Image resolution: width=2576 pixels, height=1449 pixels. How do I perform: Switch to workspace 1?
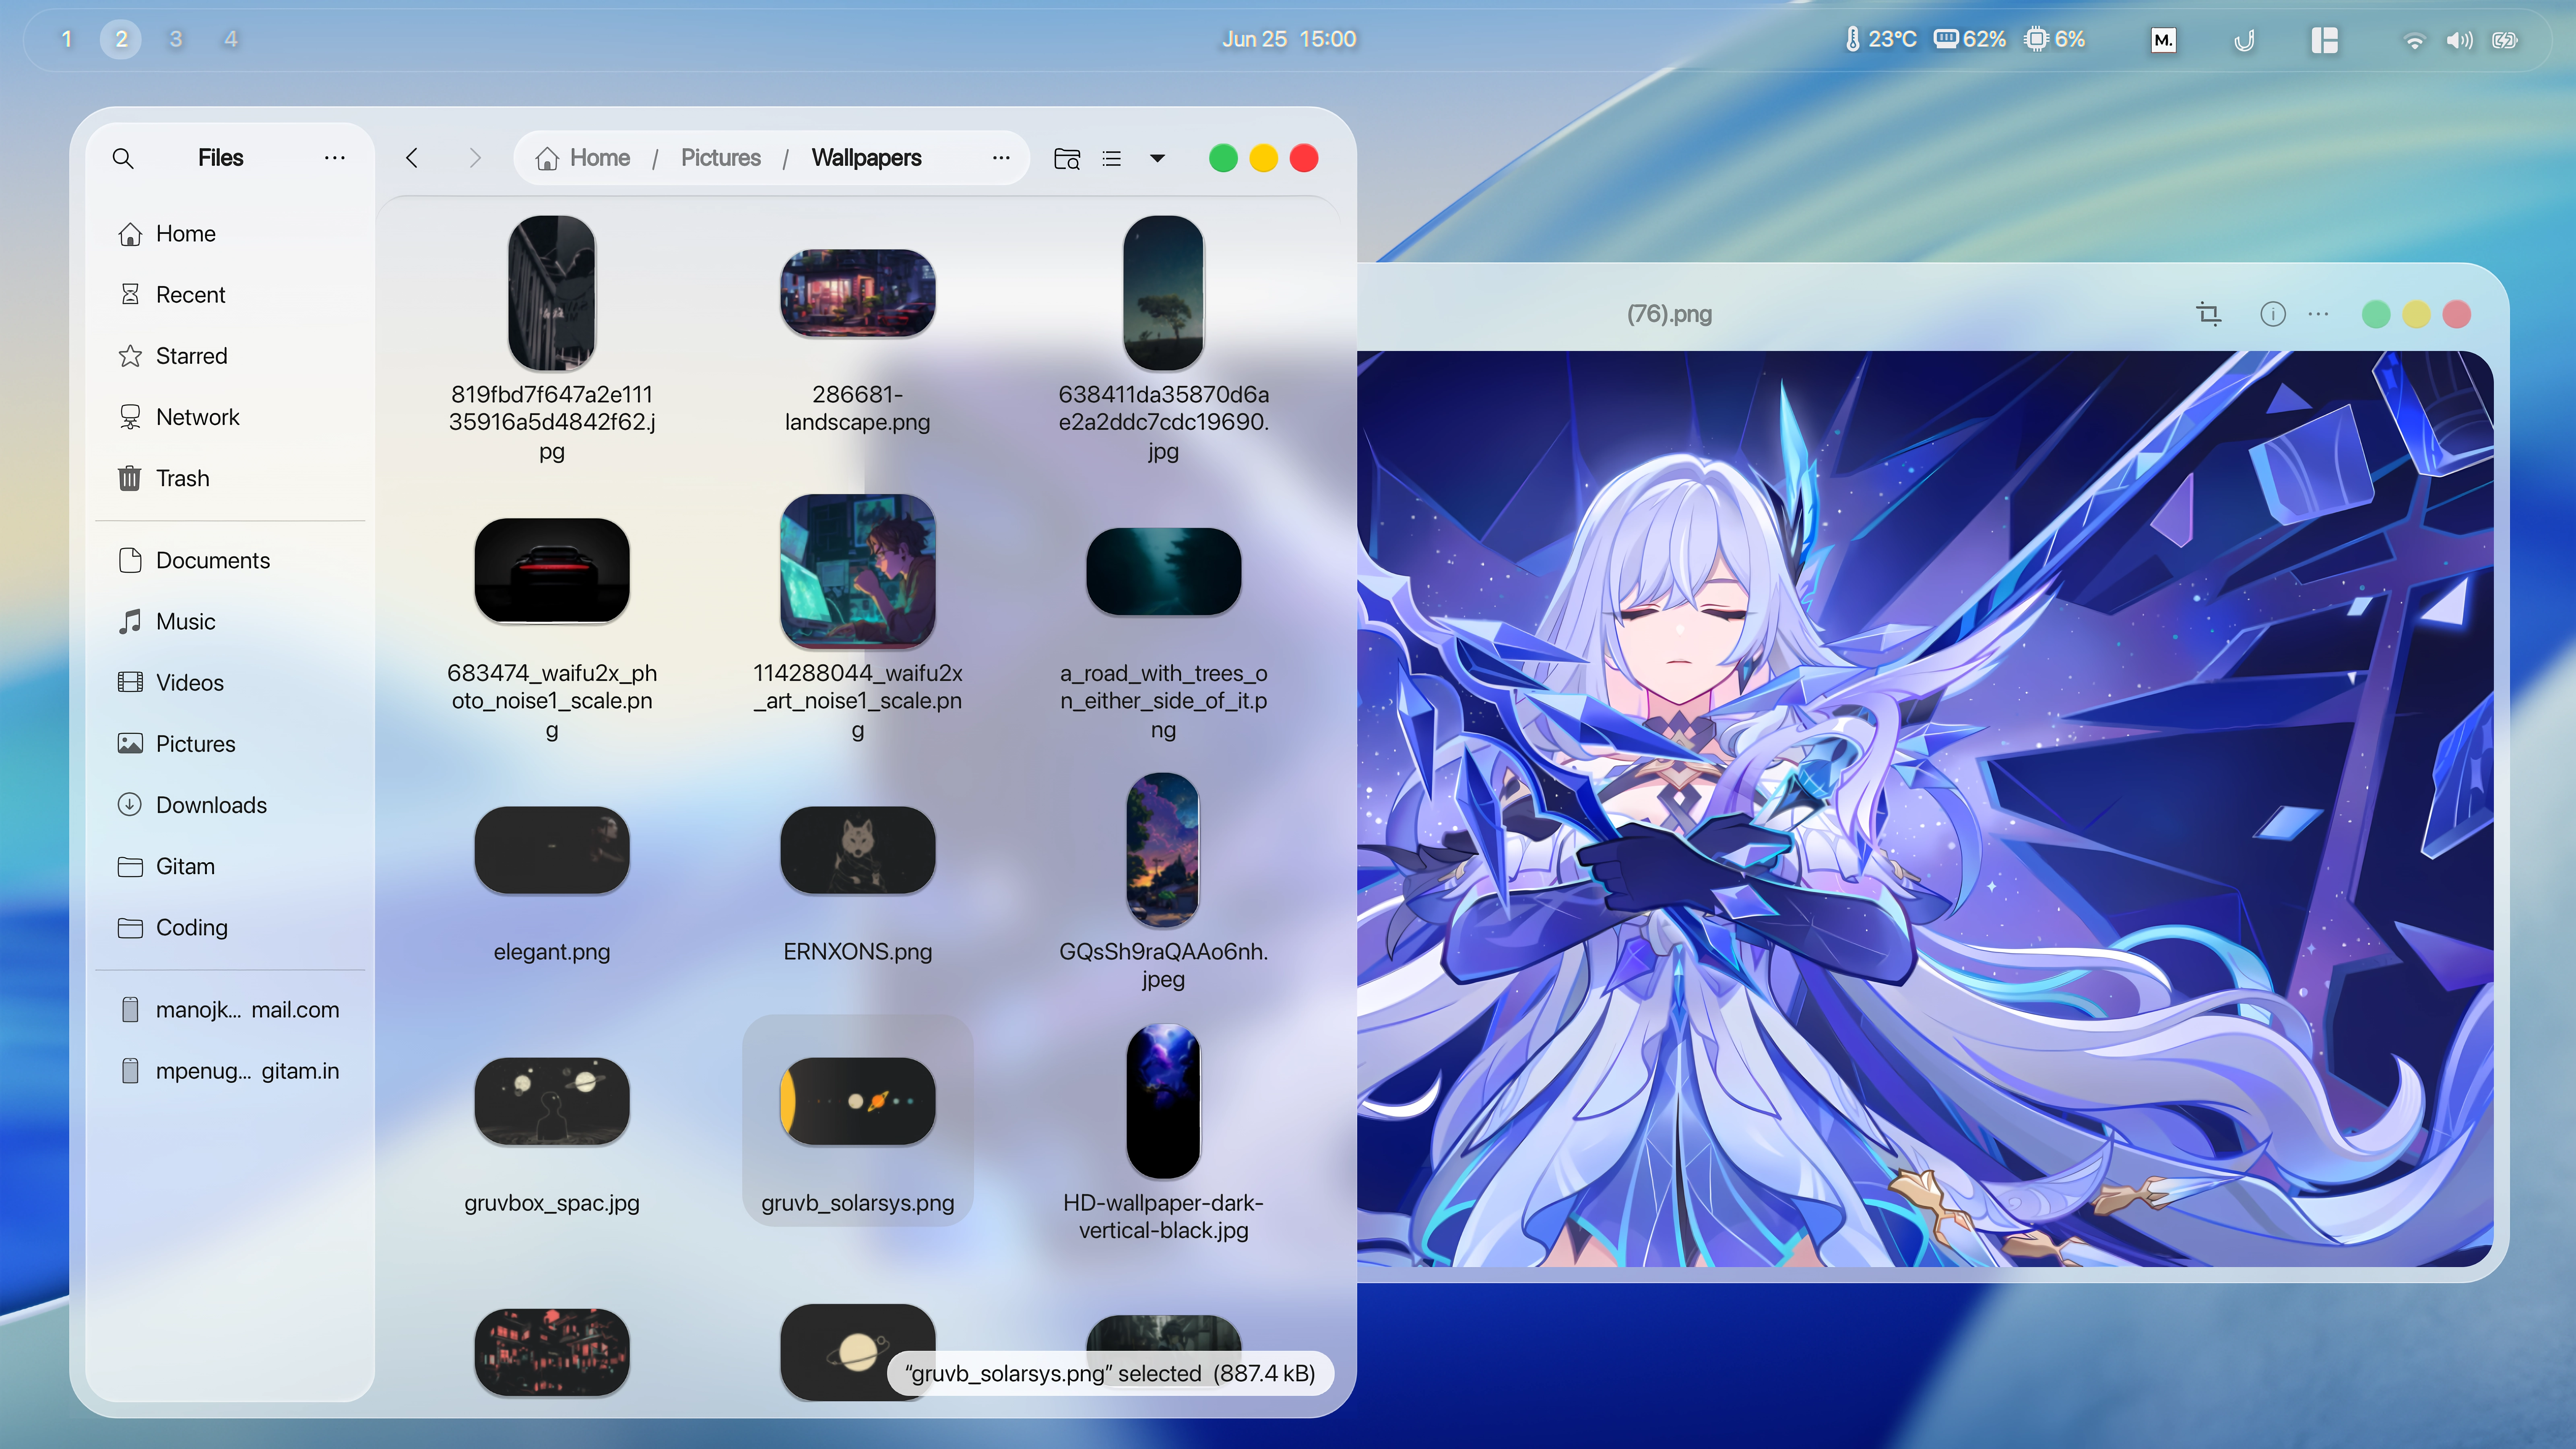[67, 39]
